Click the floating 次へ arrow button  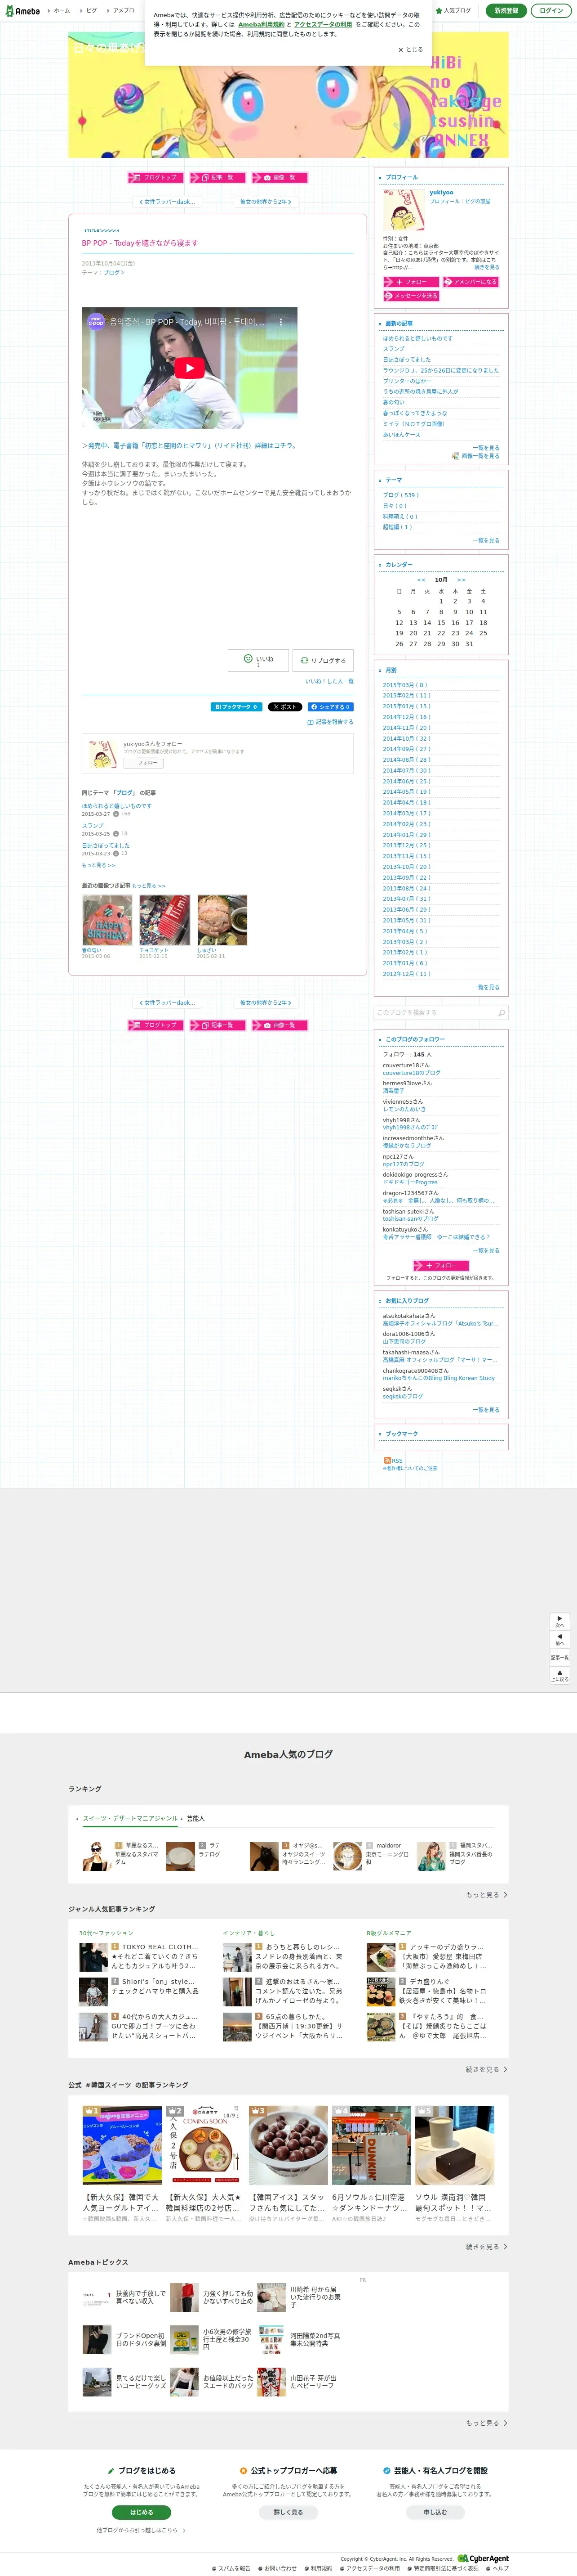(x=560, y=1621)
